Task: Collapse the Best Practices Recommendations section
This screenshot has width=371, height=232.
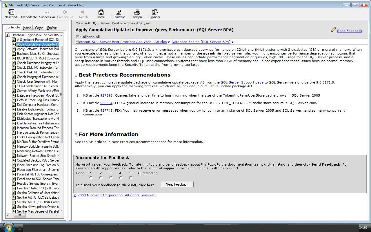Action: point(76,75)
